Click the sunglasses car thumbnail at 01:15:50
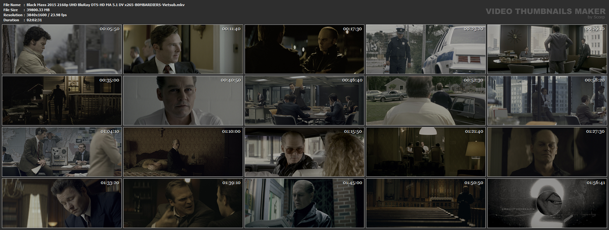Image resolution: width=609 pixels, height=230 pixels. click(x=304, y=152)
